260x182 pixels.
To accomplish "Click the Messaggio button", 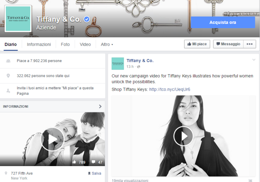I will coord(228,44).
